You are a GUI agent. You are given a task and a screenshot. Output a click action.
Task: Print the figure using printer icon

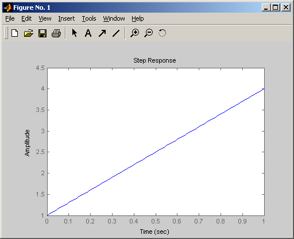point(56,33)
